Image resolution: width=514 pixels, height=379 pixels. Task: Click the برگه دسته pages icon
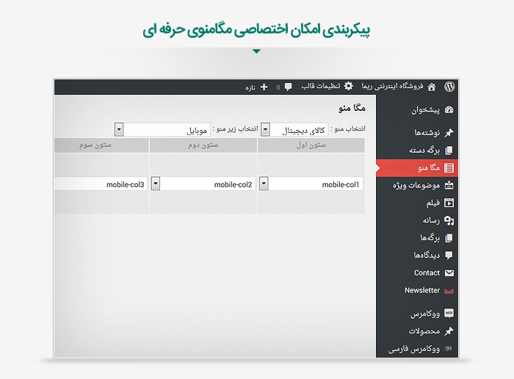click(449, 151)
